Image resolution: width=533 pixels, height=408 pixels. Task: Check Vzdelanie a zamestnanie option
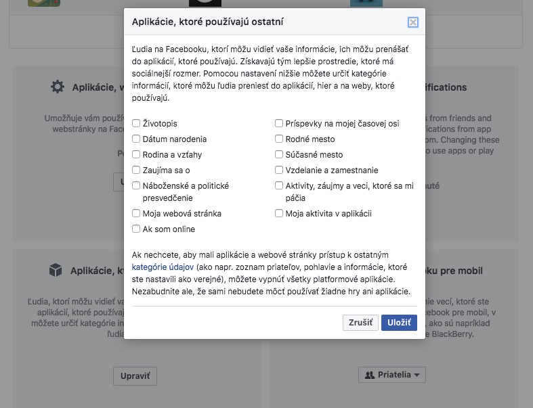(279, 170)
